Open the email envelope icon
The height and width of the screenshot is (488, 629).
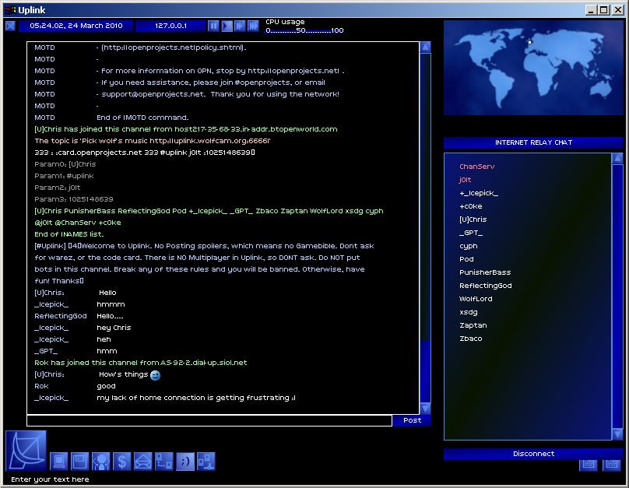[x=143, y=462]
